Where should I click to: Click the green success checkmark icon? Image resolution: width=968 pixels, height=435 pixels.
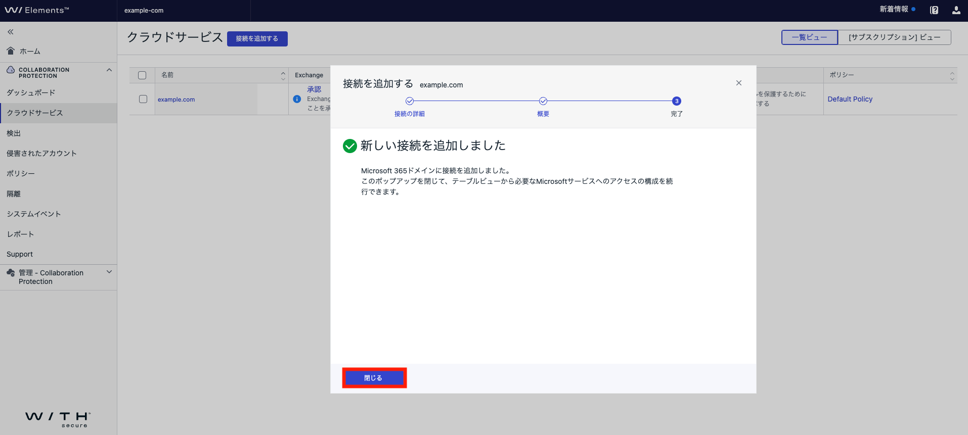click(349, 146)
